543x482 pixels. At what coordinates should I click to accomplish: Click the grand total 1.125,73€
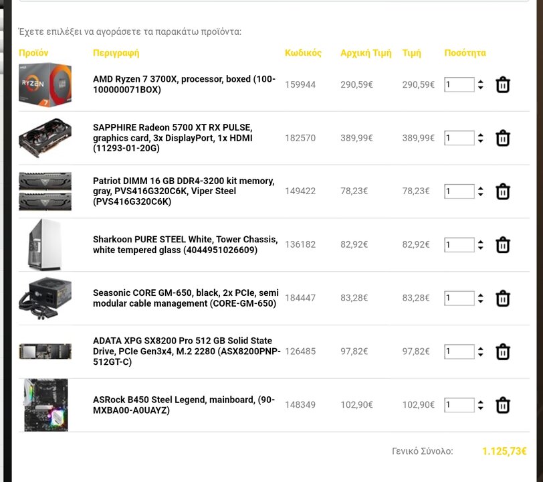tap(504, 451)
